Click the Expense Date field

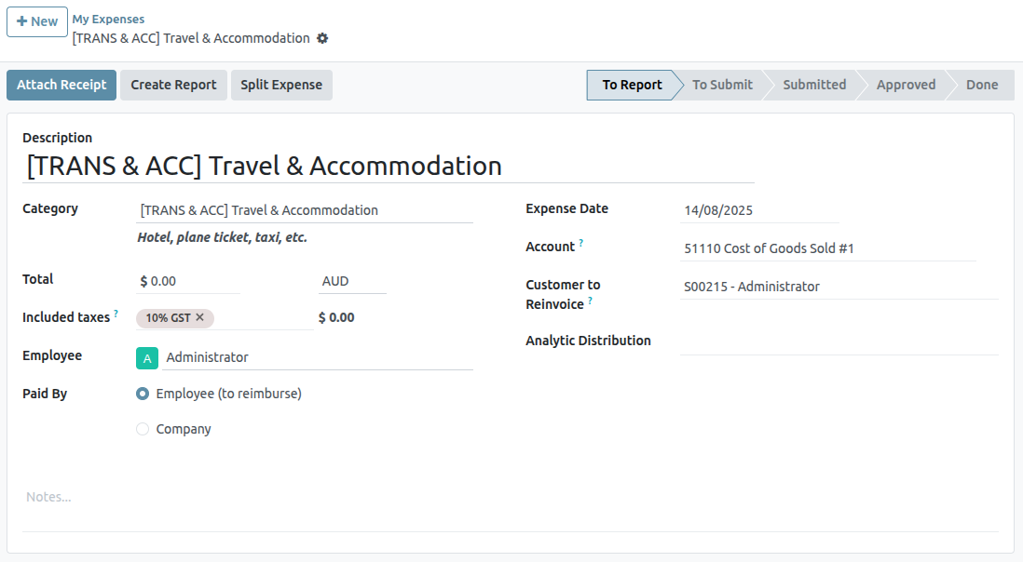(x=758, y=210)
